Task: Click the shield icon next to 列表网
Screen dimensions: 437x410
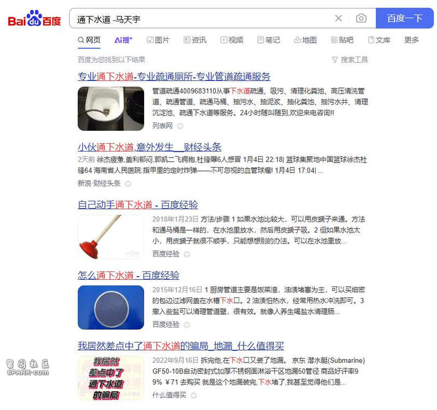Action: click(x=180, y=126)
